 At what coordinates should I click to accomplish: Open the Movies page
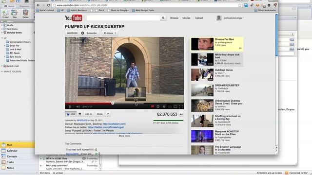tap(186, 18)
